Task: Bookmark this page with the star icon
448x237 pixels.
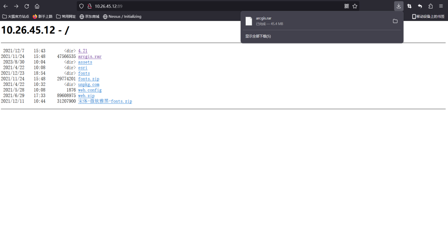Action: [355, 6]
